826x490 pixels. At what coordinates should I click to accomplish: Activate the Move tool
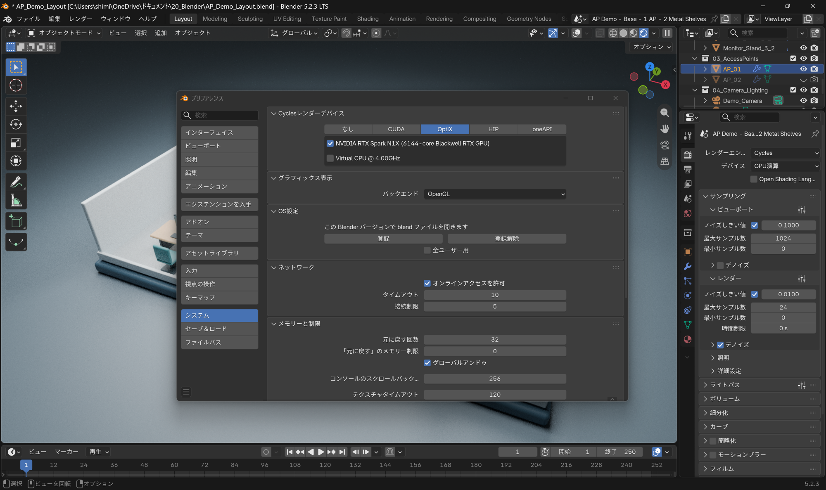tap(16, 106)
